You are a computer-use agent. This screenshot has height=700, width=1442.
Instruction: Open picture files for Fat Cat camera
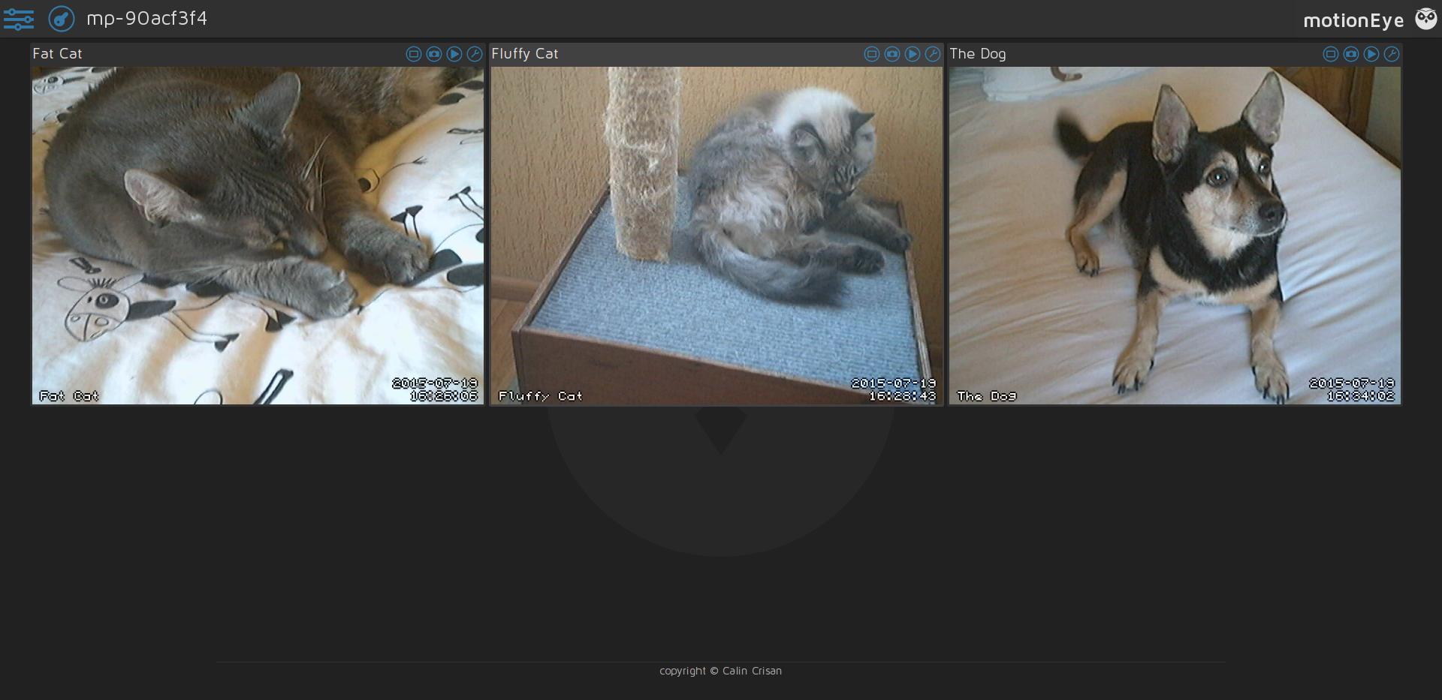[x=434, y=53]
